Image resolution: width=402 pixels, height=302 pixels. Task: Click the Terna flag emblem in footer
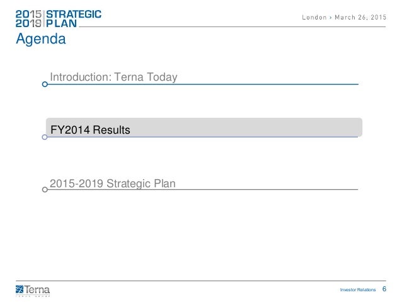(20, 289)
